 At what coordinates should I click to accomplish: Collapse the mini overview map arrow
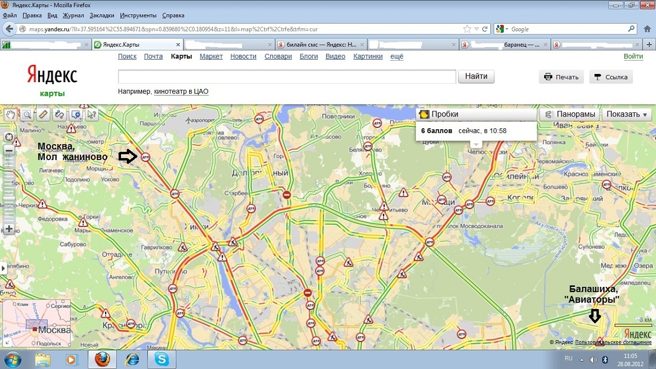(7, 341)
